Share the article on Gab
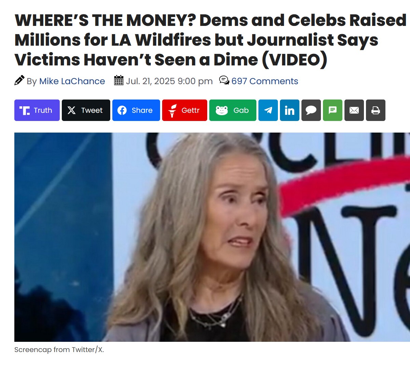 (232, 110)
